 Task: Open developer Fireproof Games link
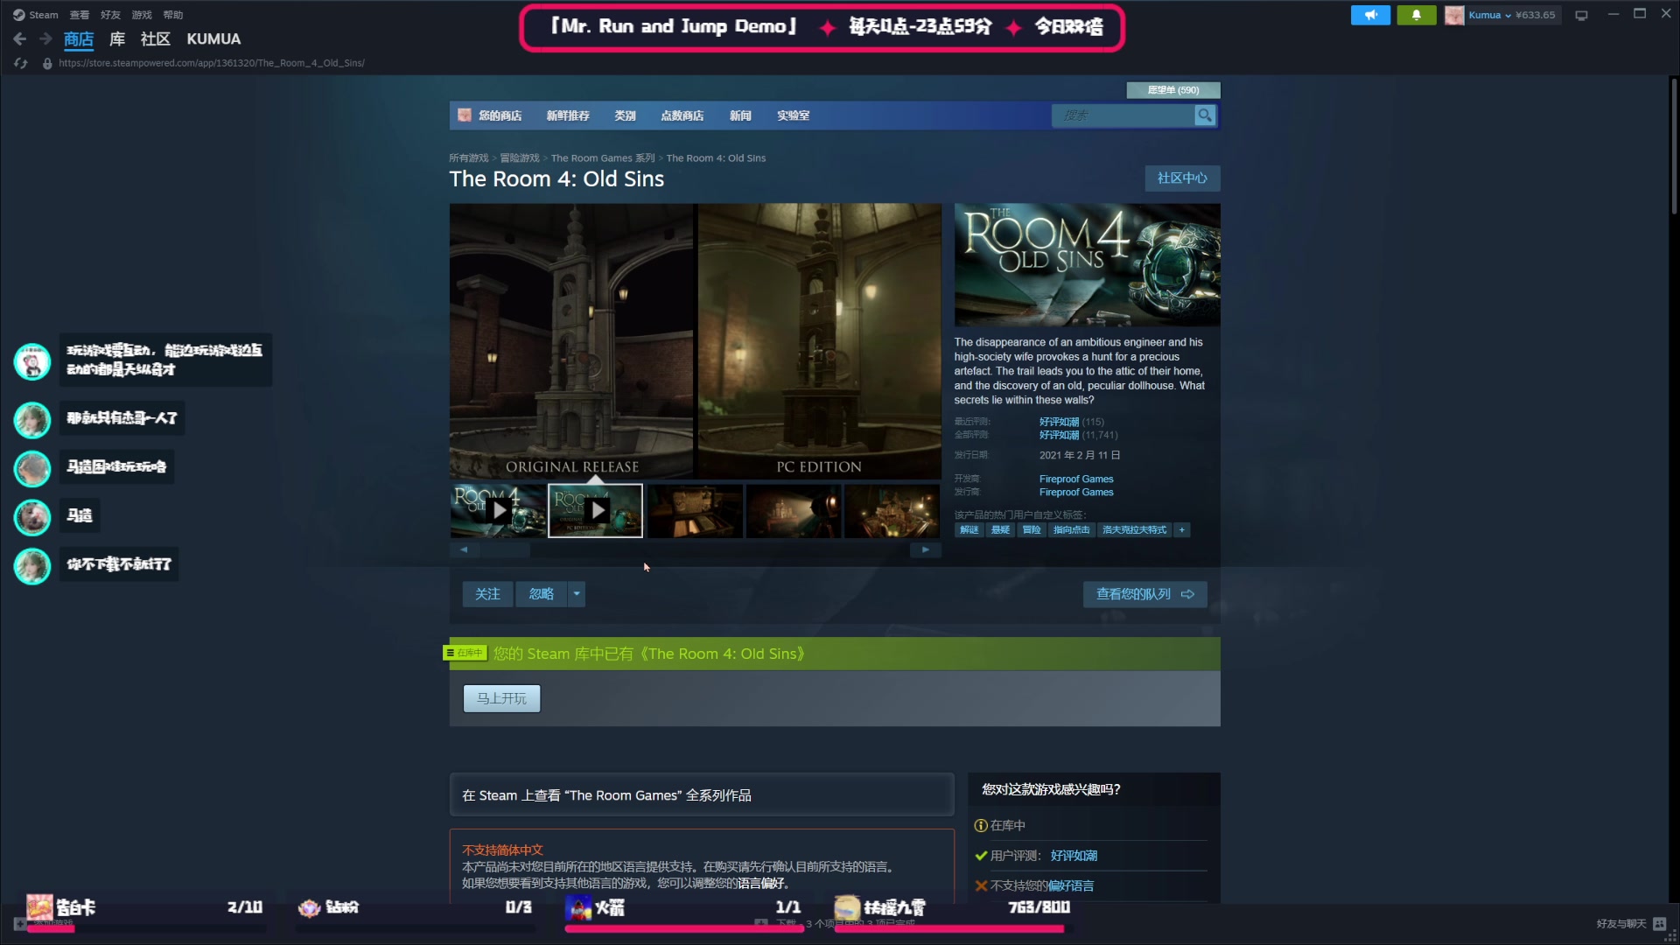1076,479
